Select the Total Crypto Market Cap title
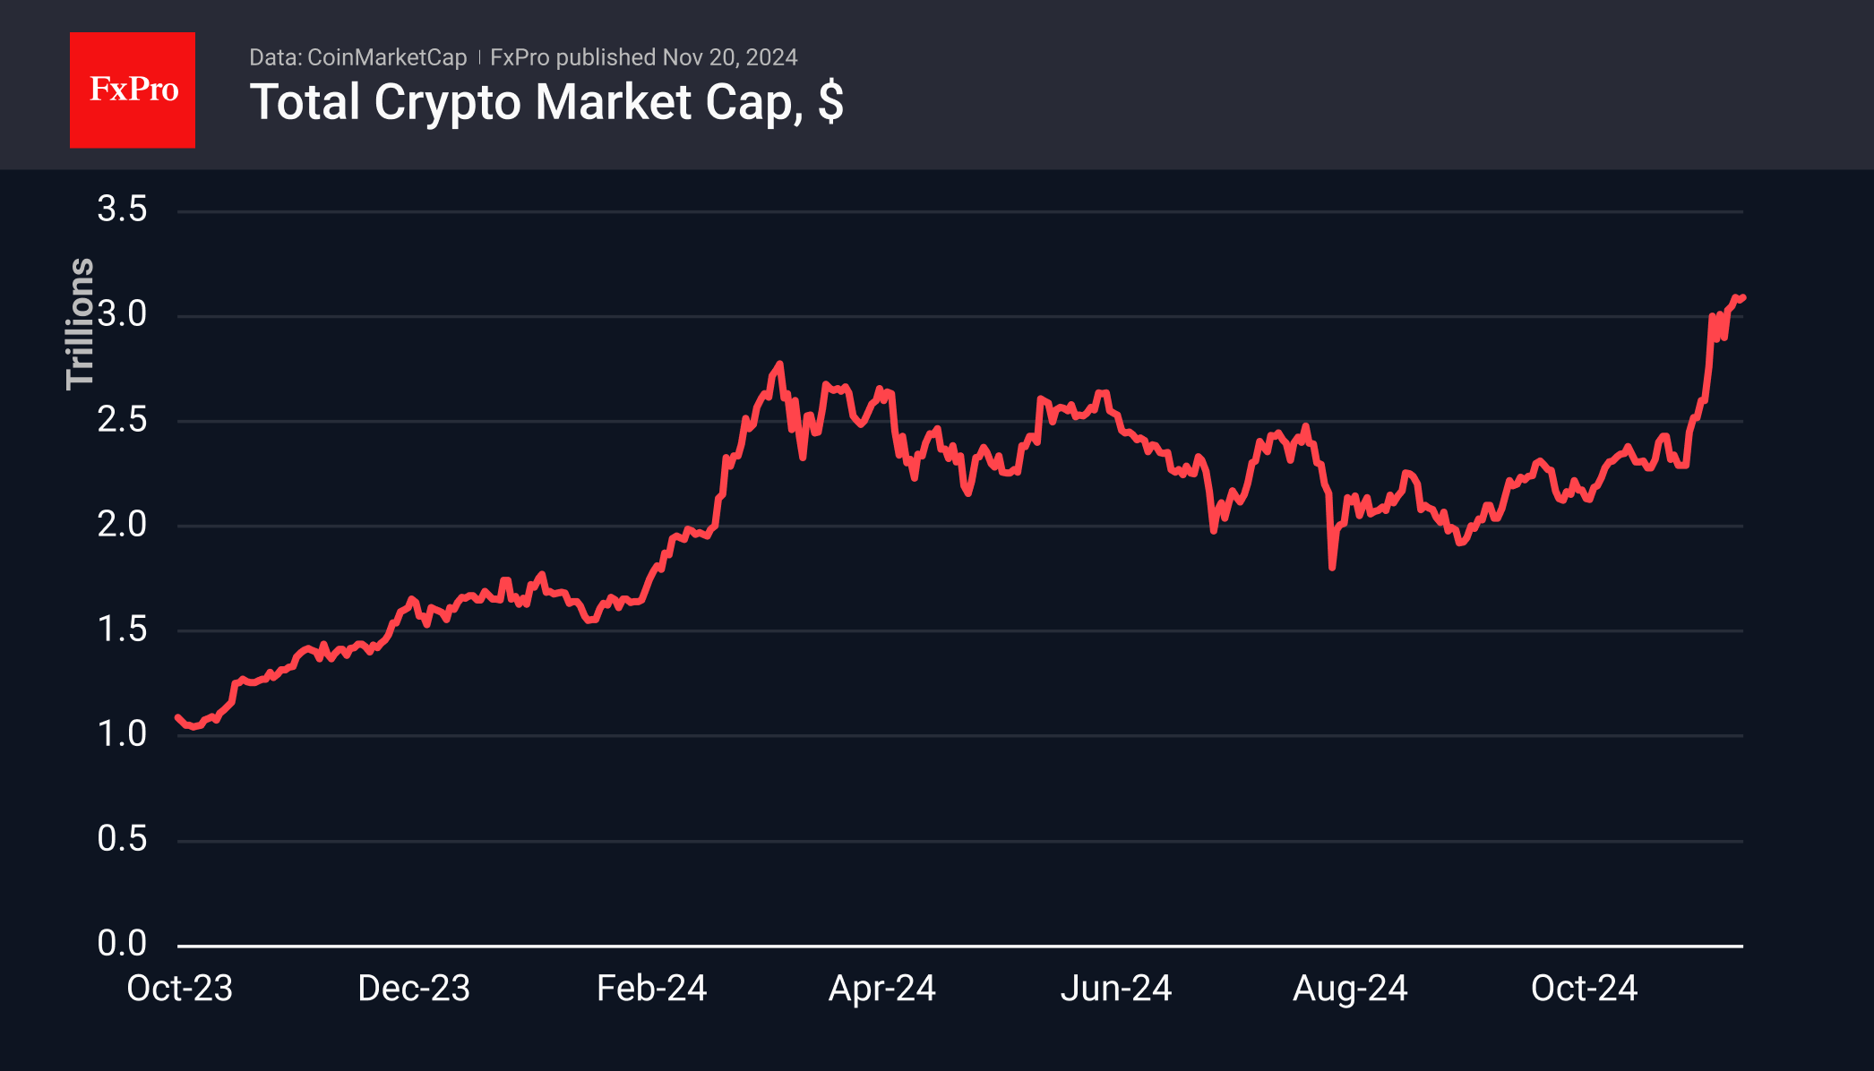Screen dimensions: 1874x1071 (x=546, y=102)
